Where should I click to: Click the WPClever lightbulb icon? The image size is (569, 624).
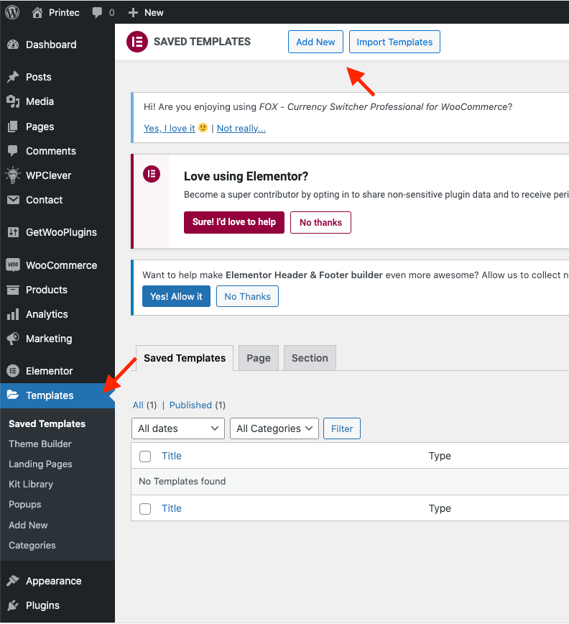point(12,175)
